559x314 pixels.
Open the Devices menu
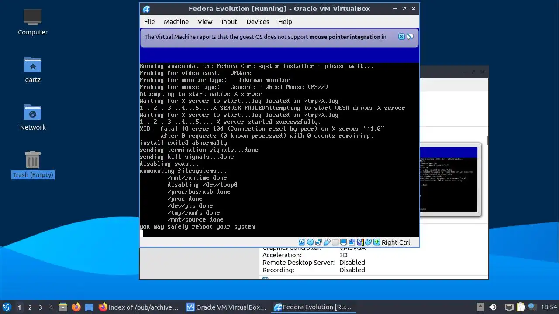(x=258, y=22)
